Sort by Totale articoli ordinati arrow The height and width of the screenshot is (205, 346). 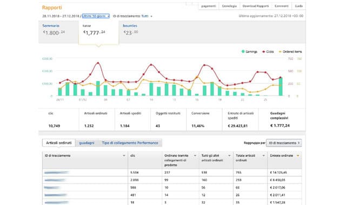tap(263, 156)
